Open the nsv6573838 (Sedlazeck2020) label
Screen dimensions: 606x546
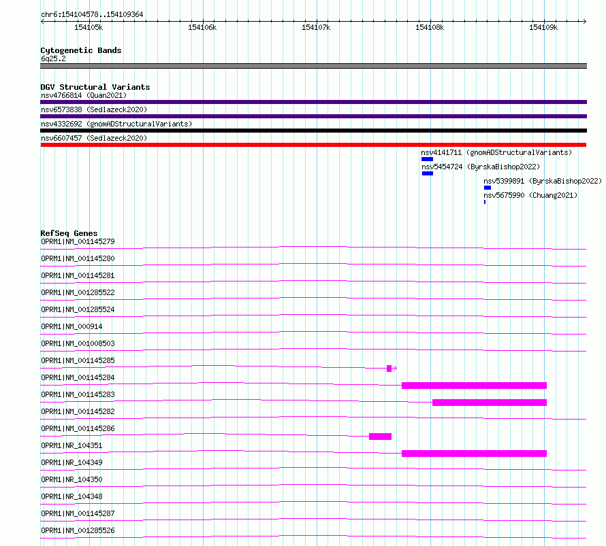(94, 109)
